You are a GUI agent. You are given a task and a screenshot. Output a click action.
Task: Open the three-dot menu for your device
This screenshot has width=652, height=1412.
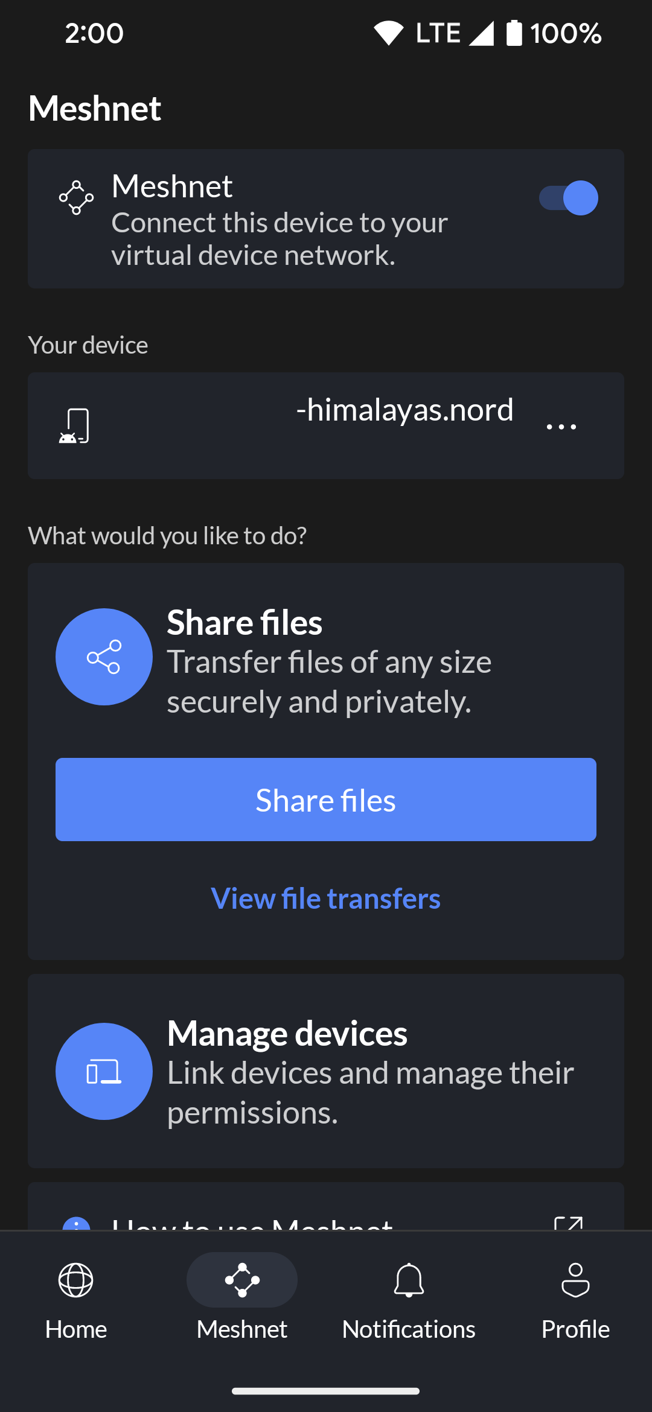[561, 426]
